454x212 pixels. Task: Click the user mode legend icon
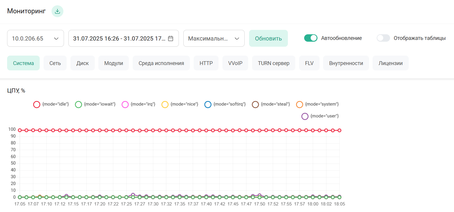(305, 116)
